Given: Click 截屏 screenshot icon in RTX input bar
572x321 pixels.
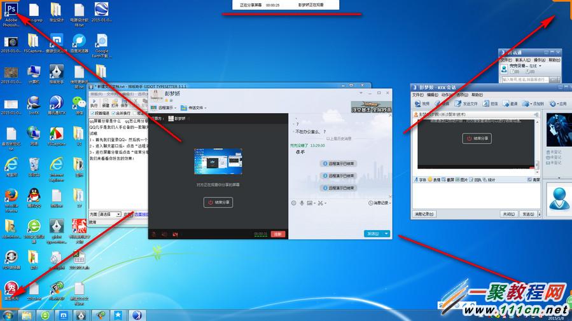Looking at the screenshot, I should click(448, 180).
